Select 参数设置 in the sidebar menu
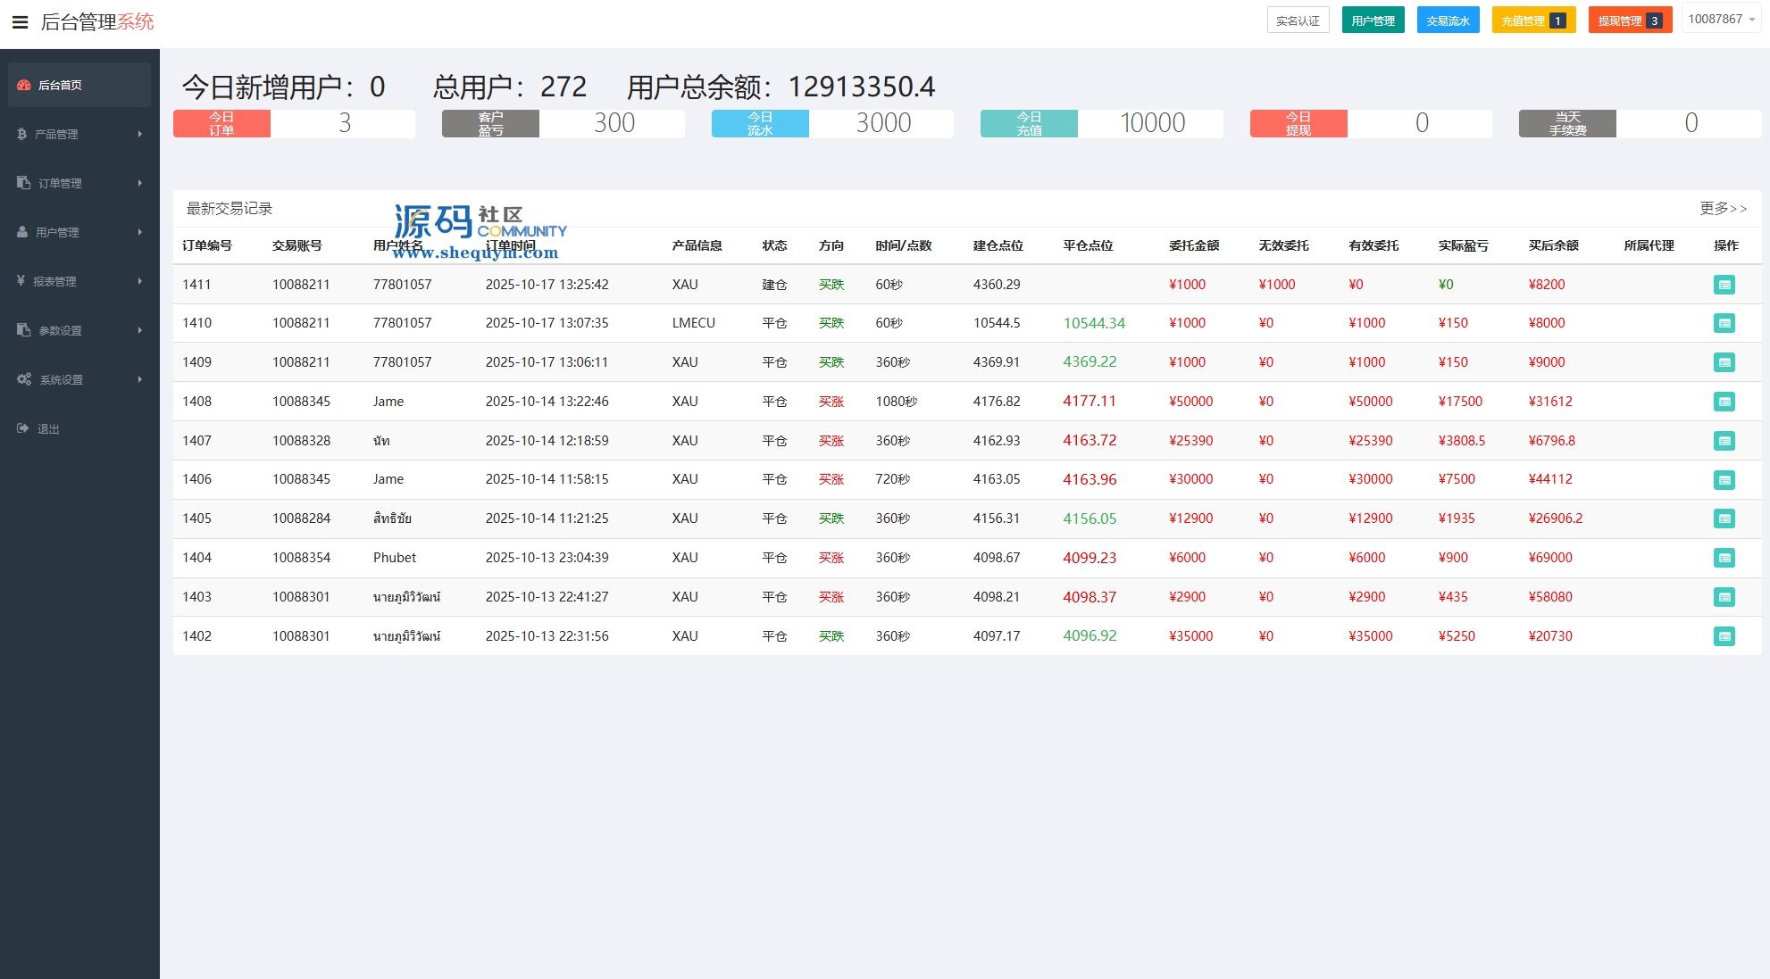The image size is (1770, 979). [60, 330]
